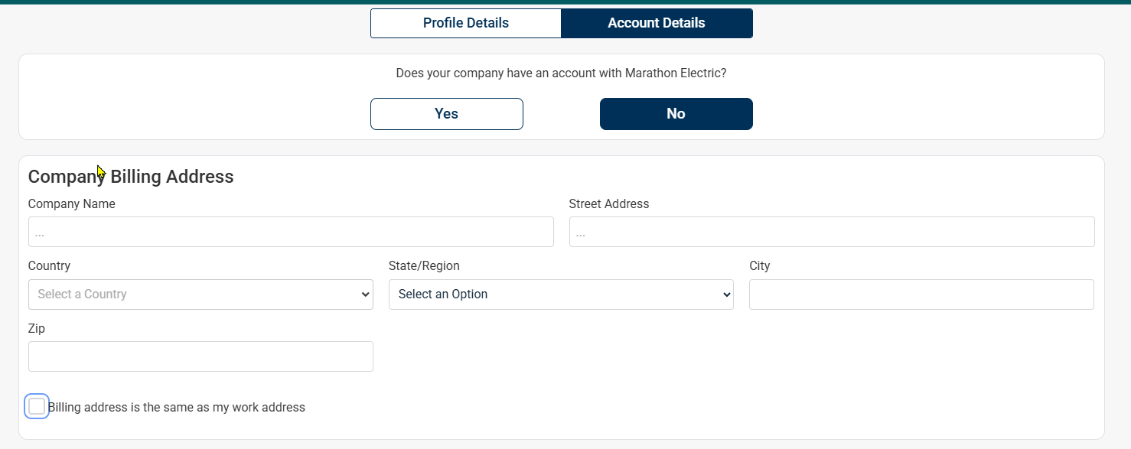Click the Zip field label

point(37,329)
